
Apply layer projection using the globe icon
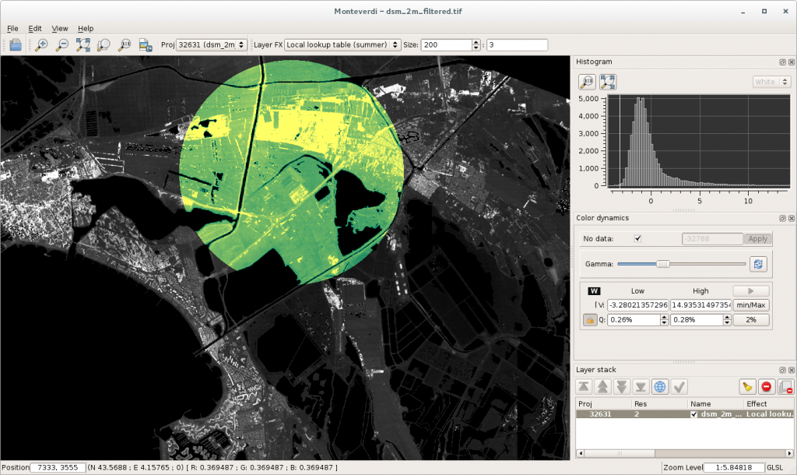coord(659,386)
